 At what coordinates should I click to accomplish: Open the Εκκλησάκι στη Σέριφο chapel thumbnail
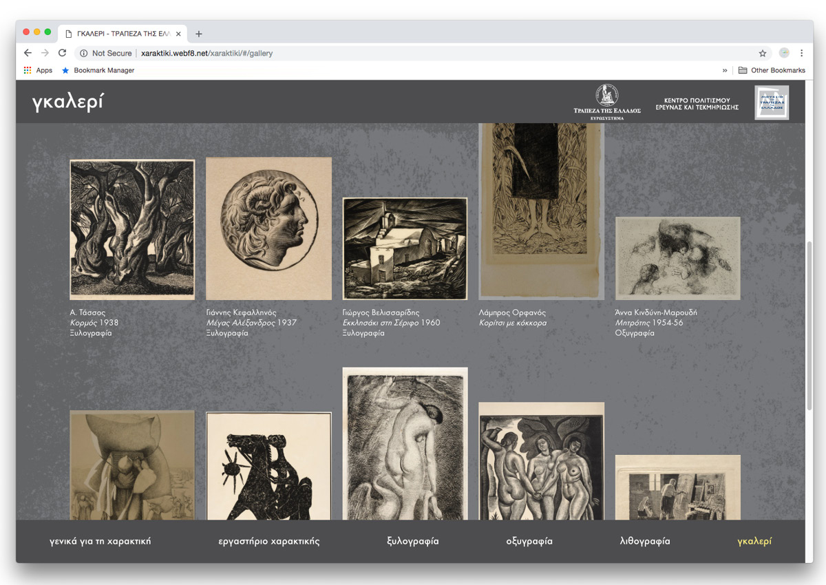pos(405,248)
